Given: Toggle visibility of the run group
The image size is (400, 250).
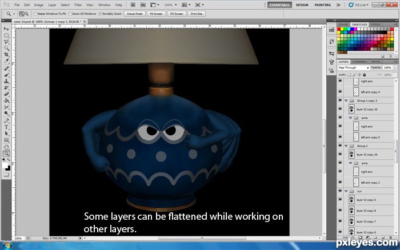Looking at the screenshot, I should (x=340, y=191).
